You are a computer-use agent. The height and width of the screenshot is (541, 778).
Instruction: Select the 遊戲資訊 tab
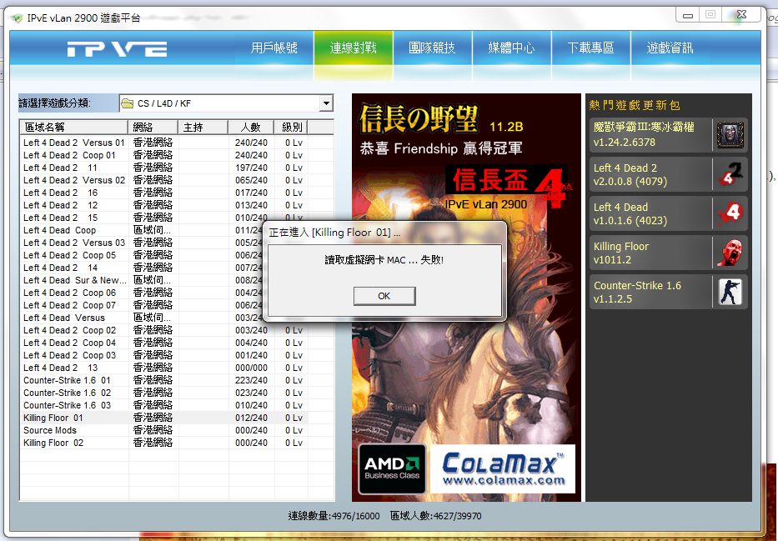click(x=670, y=48)
